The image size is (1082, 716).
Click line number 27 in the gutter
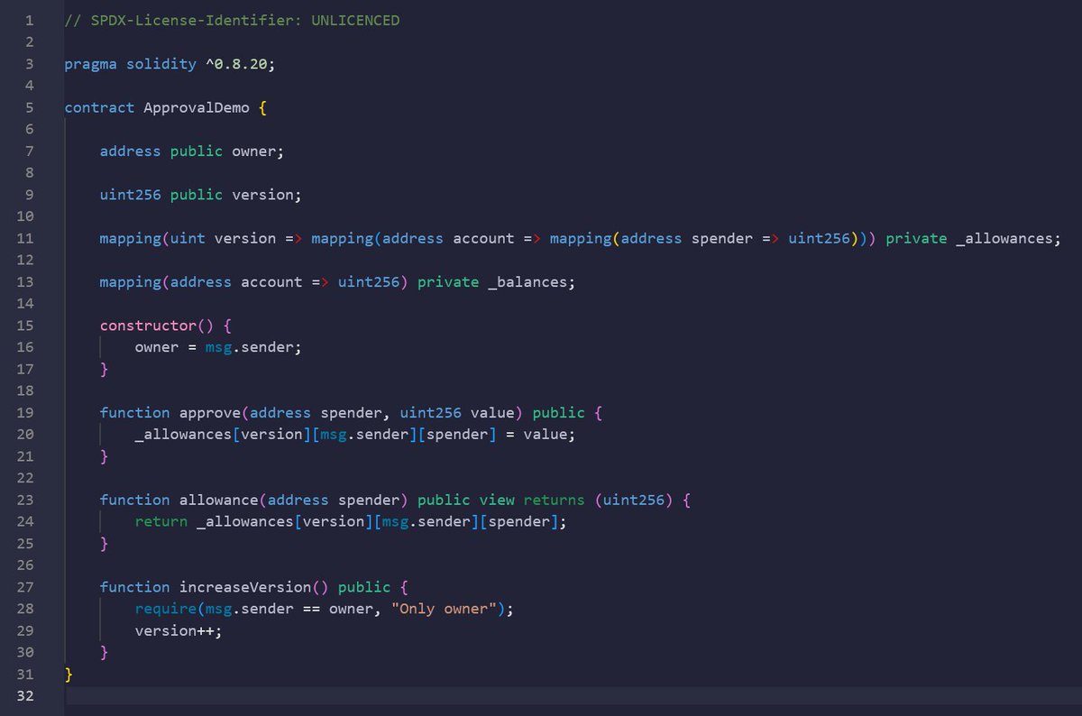point(25,588)
